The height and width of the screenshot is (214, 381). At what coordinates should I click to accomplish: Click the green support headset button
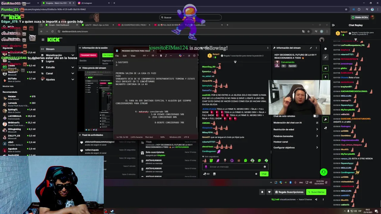(324, 172)
